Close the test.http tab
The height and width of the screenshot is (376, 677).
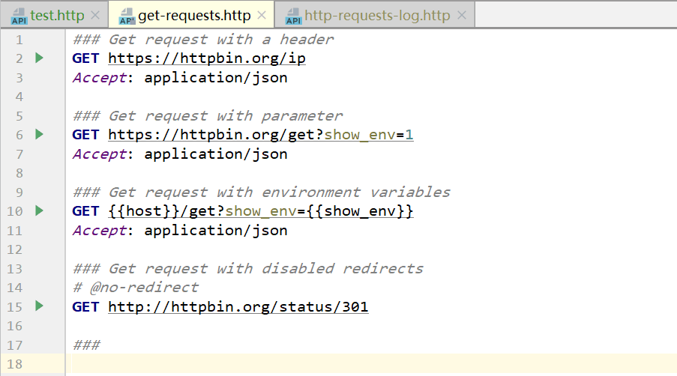(95, 16)
